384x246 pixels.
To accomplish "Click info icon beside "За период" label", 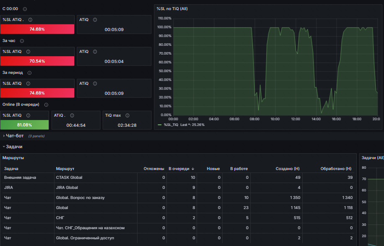I will tap(29, 73).
